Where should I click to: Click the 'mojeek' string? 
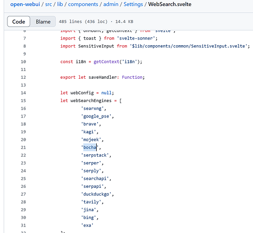pos(91,139)
